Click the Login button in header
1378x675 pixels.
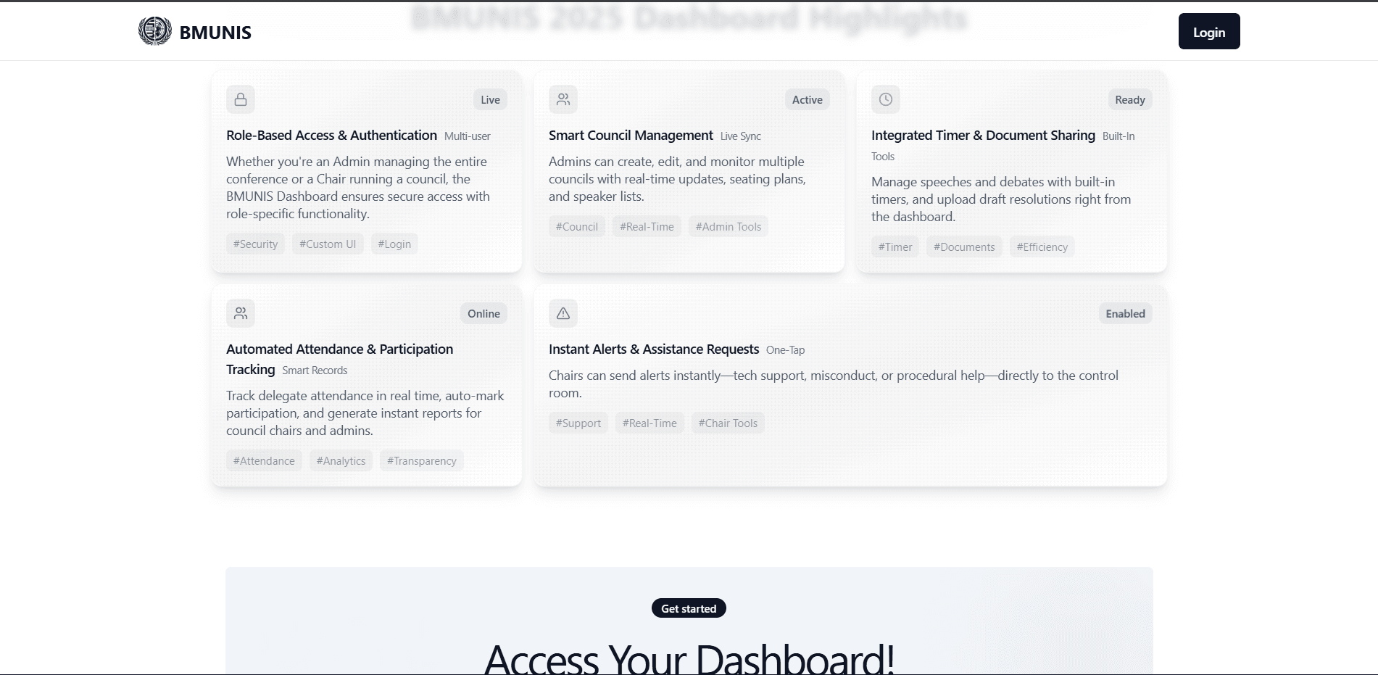click(x=1209, y=31)
